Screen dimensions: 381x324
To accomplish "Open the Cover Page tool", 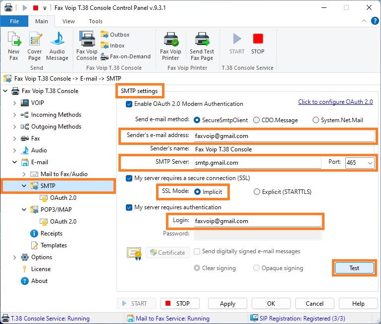I will pyautogui.click(x=35, y=46).
